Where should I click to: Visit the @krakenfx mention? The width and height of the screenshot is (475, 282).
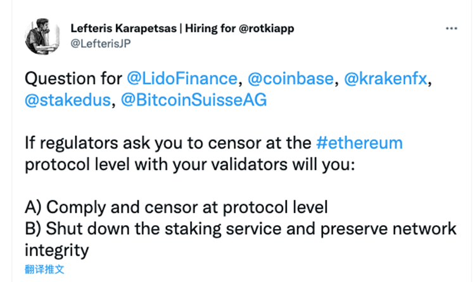[x=385, y=78]
